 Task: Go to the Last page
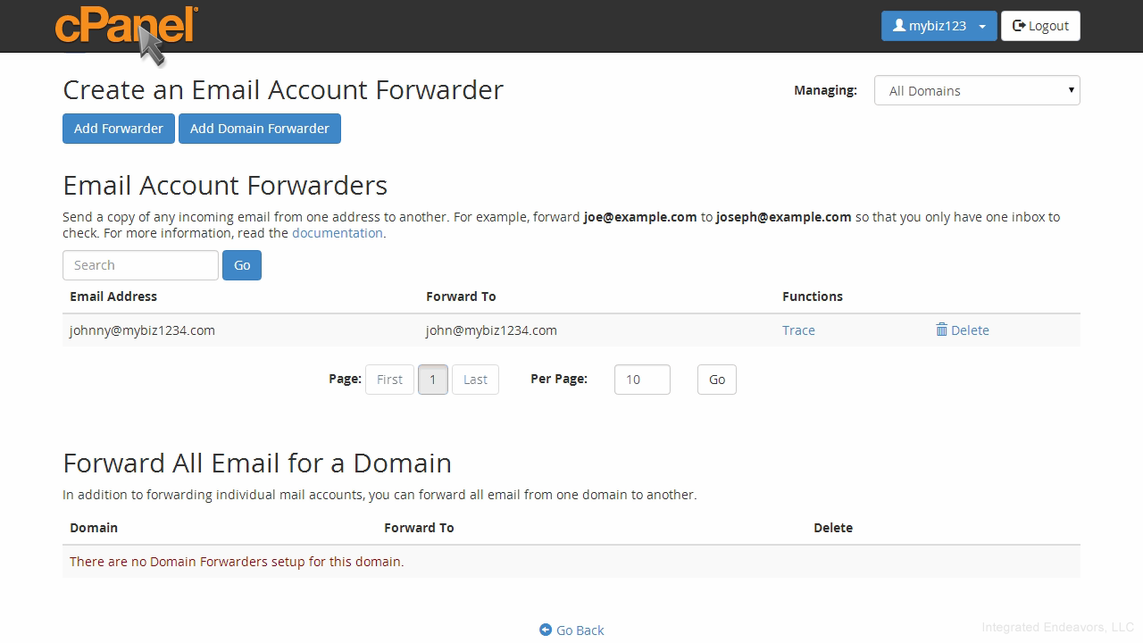475,380
